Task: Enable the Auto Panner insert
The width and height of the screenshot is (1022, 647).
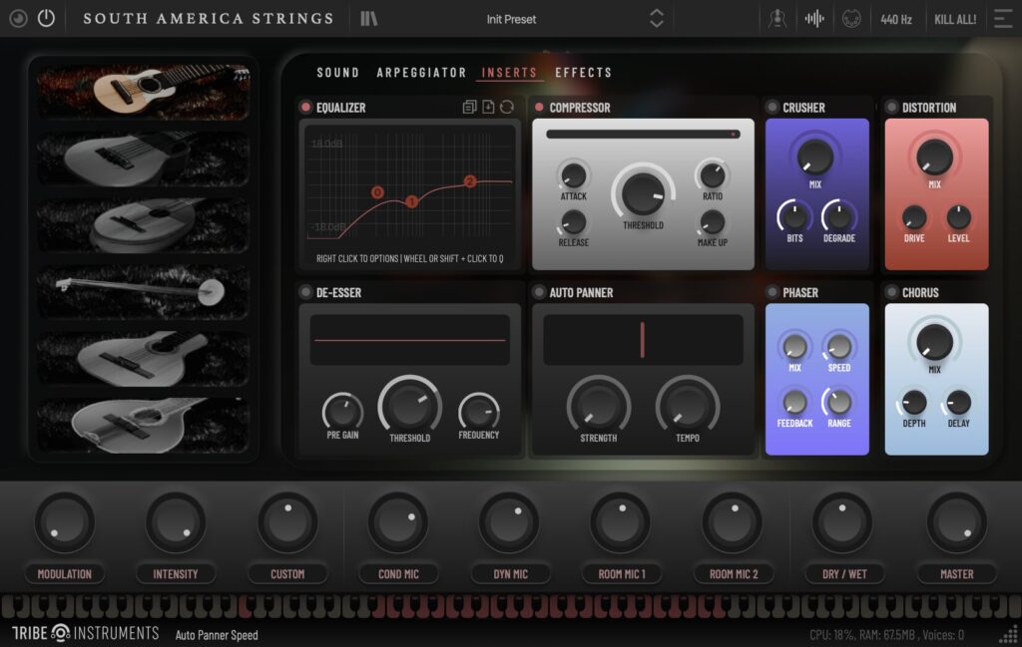Action: coord(539,292)
